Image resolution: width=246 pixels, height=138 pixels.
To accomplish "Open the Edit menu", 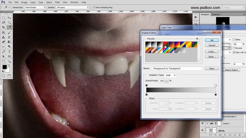I will point(17,2).
